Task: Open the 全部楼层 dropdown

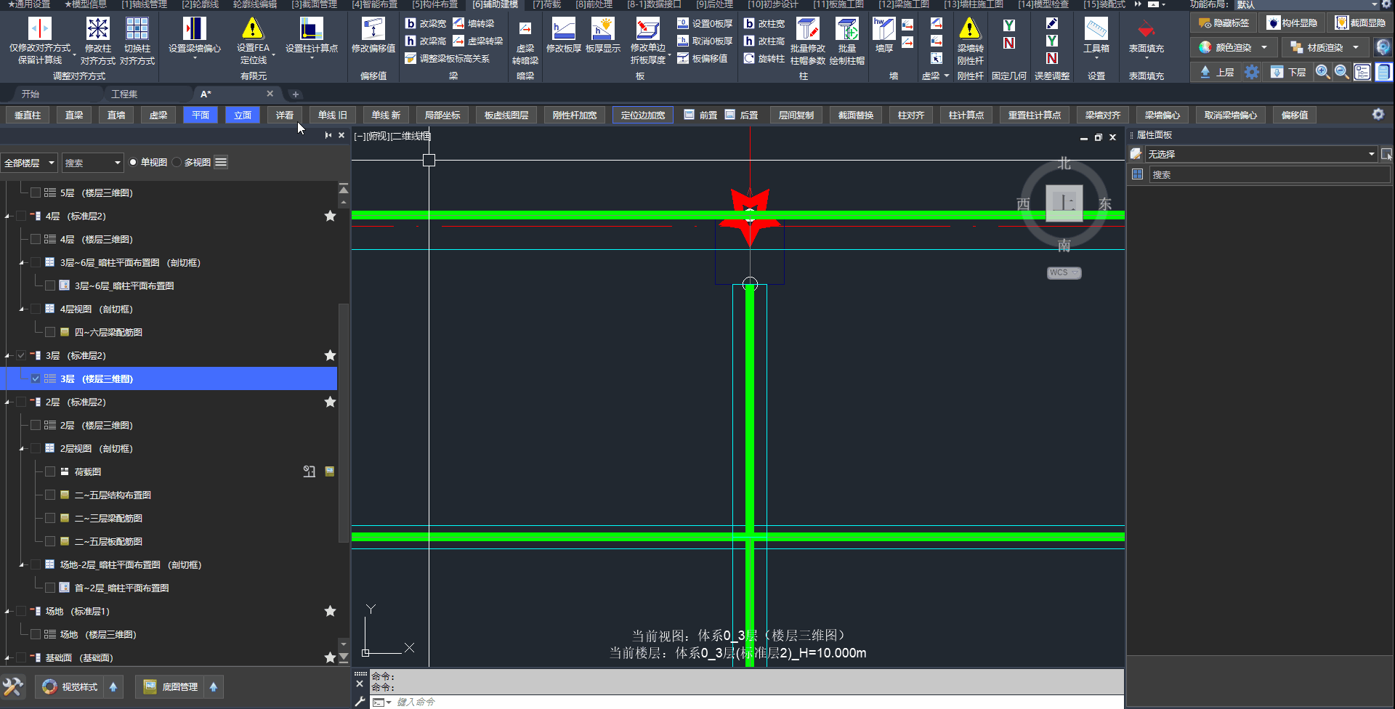Action: click(29, 163)
